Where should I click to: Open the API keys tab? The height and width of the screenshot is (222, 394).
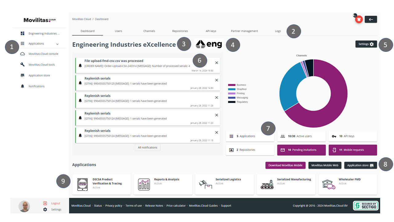pos(211,31)
